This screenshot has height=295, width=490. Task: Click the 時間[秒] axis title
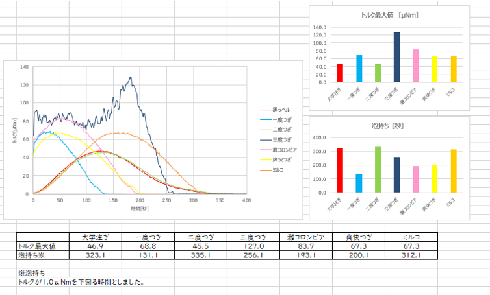(x=139, y=208)
